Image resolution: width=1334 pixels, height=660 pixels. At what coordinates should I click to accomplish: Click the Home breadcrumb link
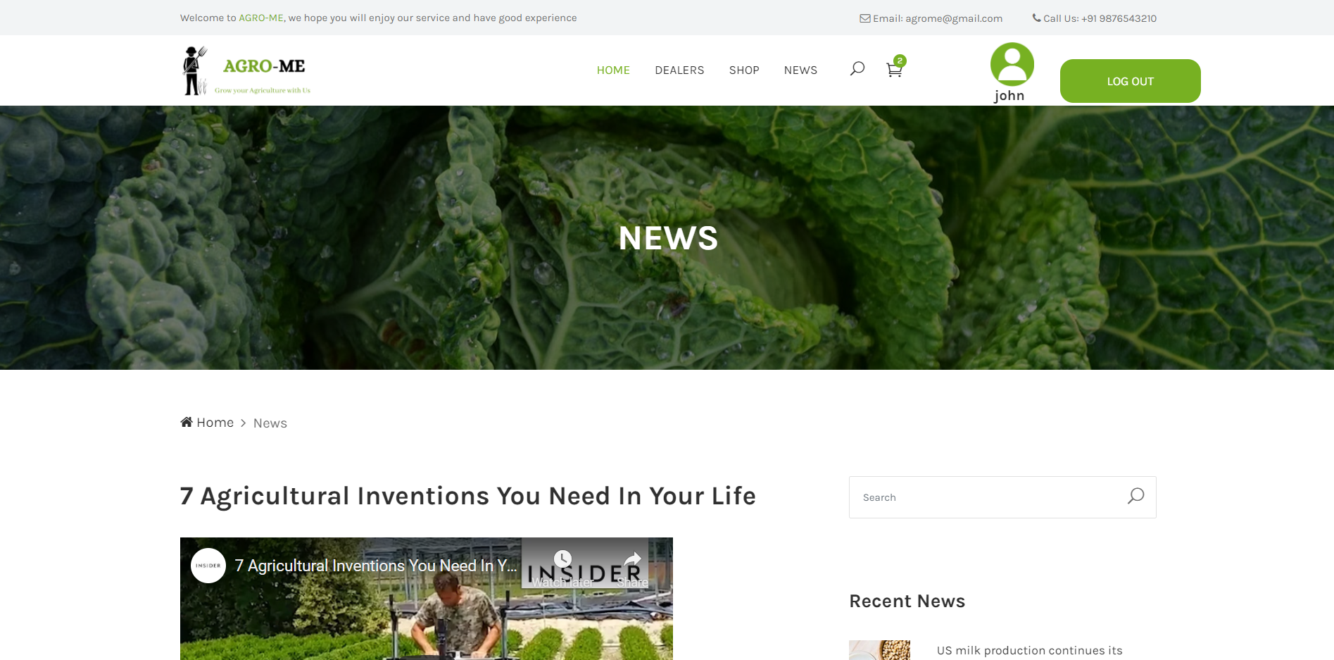[215, 423]
